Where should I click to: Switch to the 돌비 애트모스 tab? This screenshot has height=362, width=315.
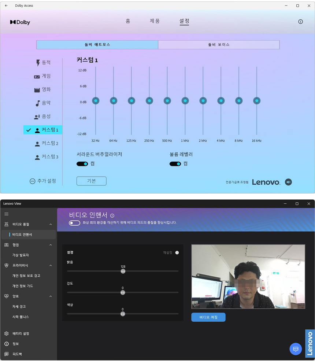point(97,45)
